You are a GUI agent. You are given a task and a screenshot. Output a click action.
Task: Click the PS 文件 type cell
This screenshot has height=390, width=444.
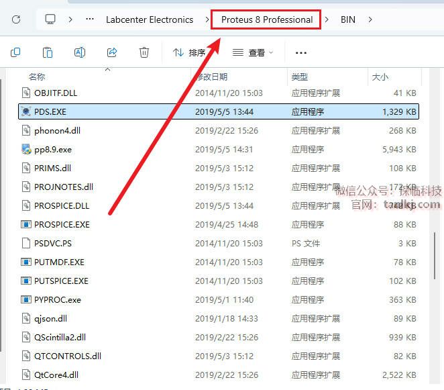click(306, 244)
